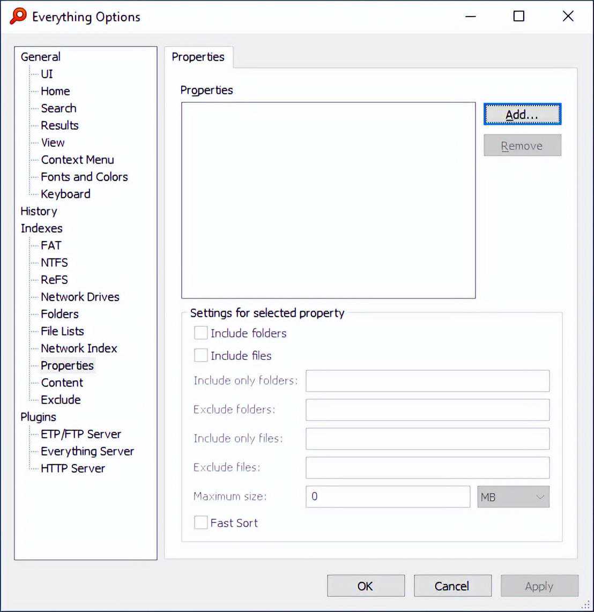Select the Properties tab
594x612 pixels.
point(198,57)
